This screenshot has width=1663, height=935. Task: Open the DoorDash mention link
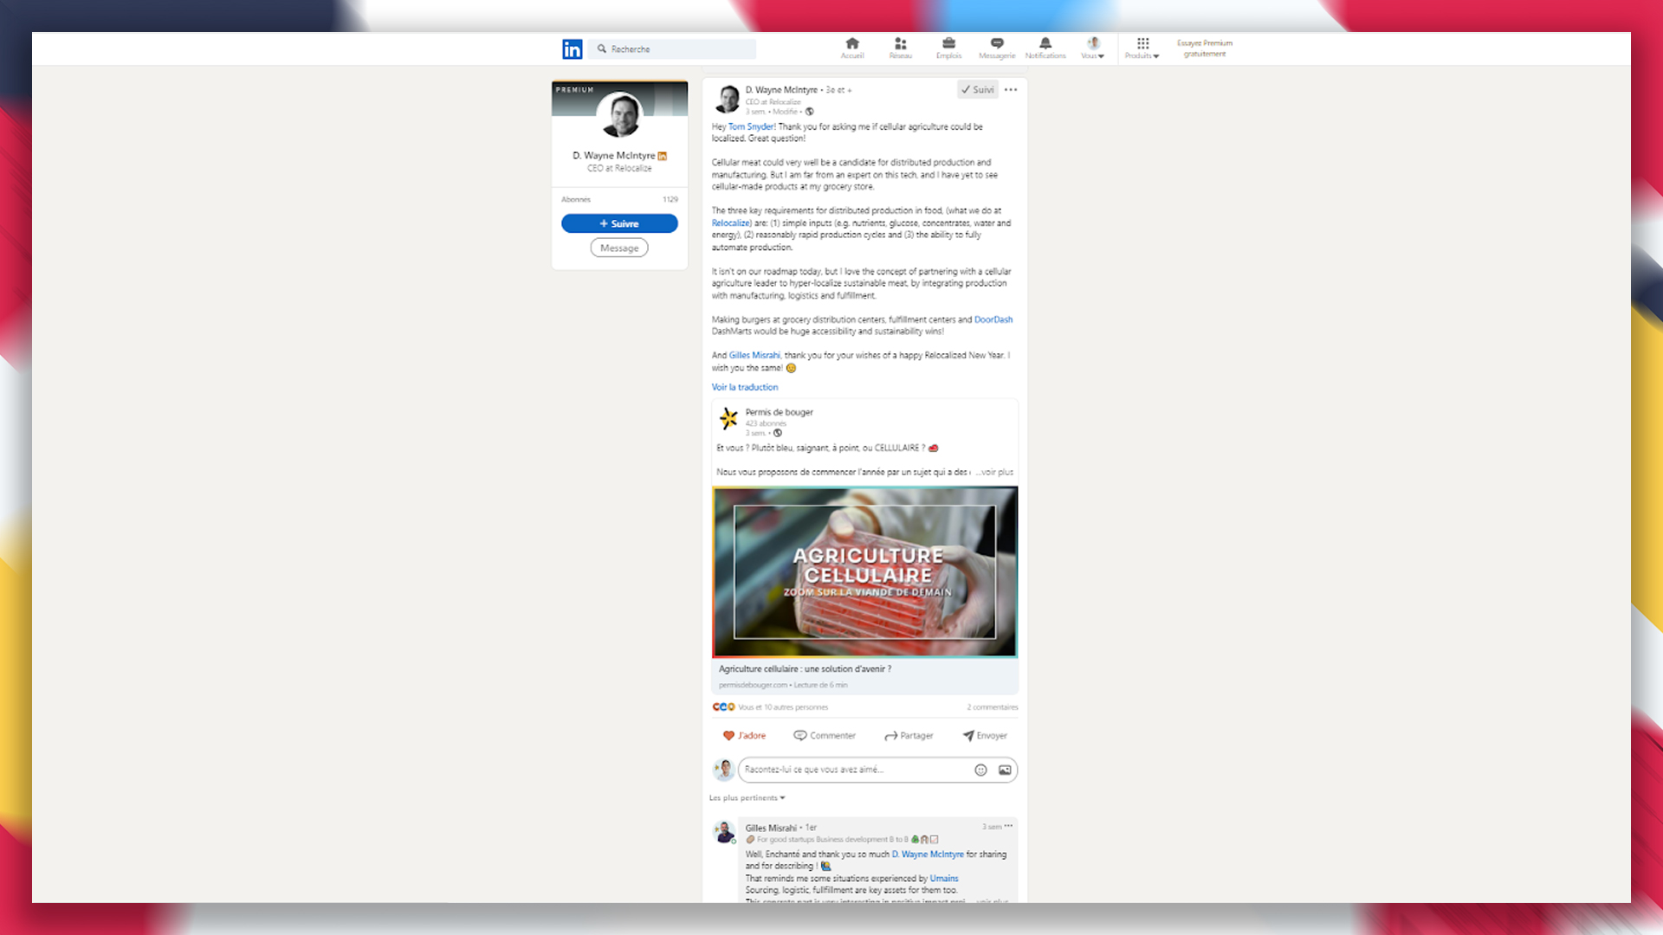pyautogui.click(x=993, y=319)
